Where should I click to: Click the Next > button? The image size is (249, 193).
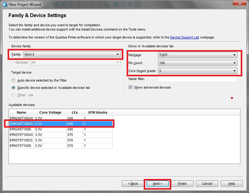coord(157,183)
